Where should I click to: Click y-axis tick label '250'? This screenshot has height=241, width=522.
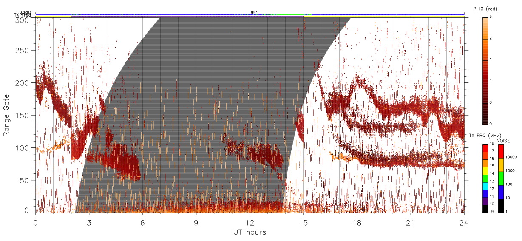point(22,50)
